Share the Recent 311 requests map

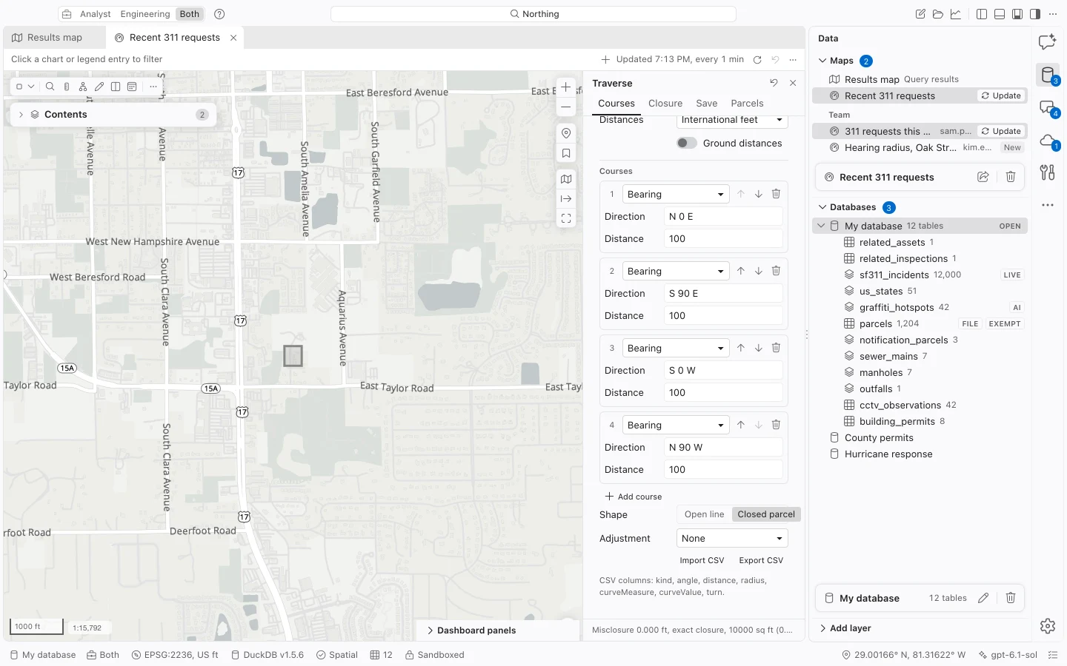coord(983,177)
